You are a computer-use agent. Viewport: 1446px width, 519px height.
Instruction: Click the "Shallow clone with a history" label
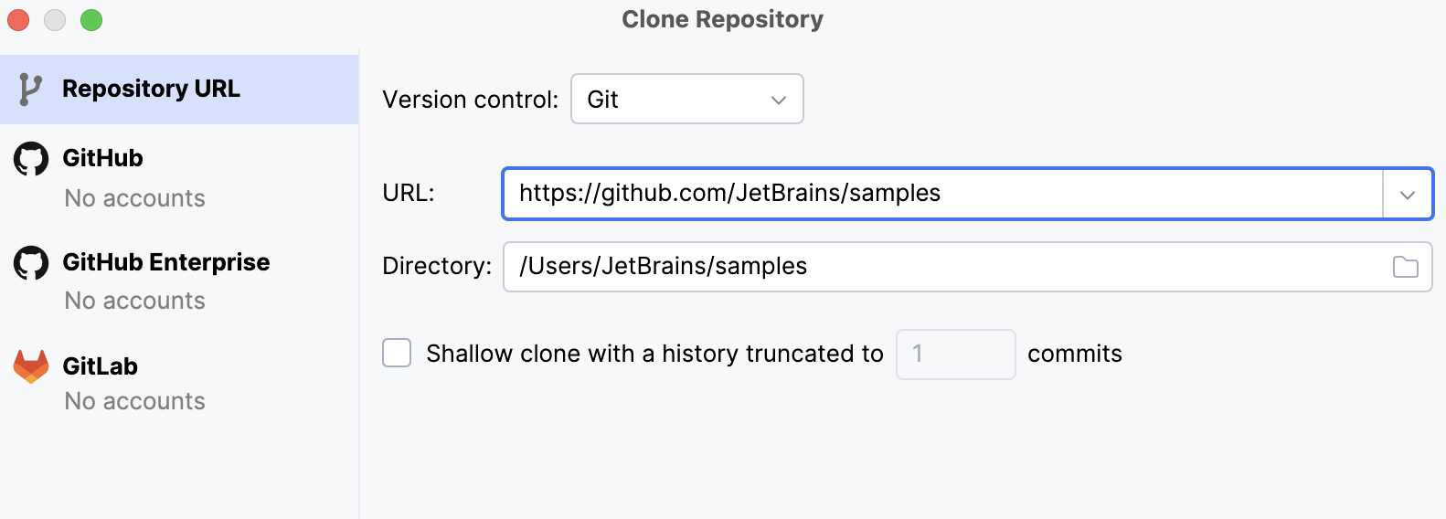click(654, 354)
